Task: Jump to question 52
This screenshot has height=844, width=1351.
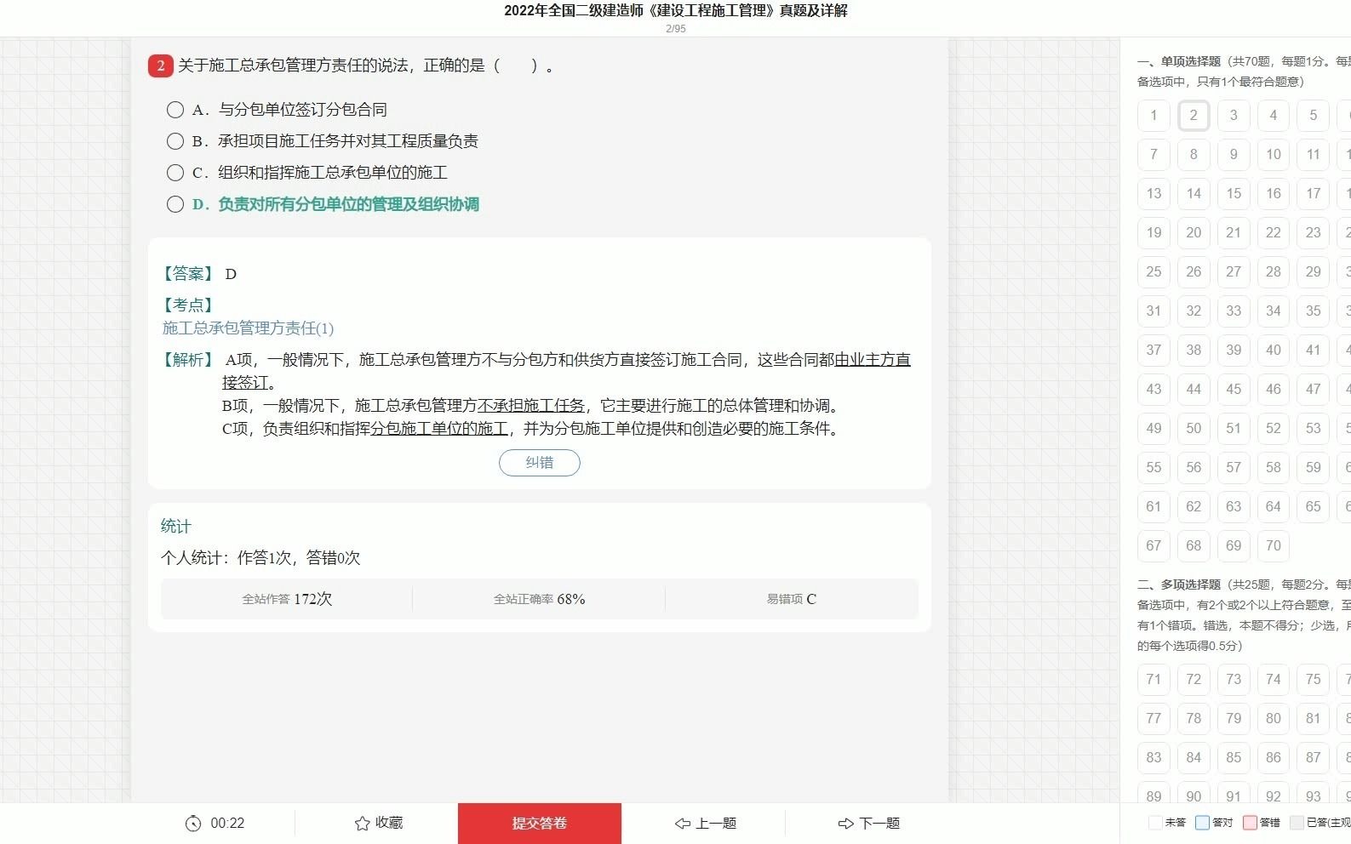Action: (1274, 429)
